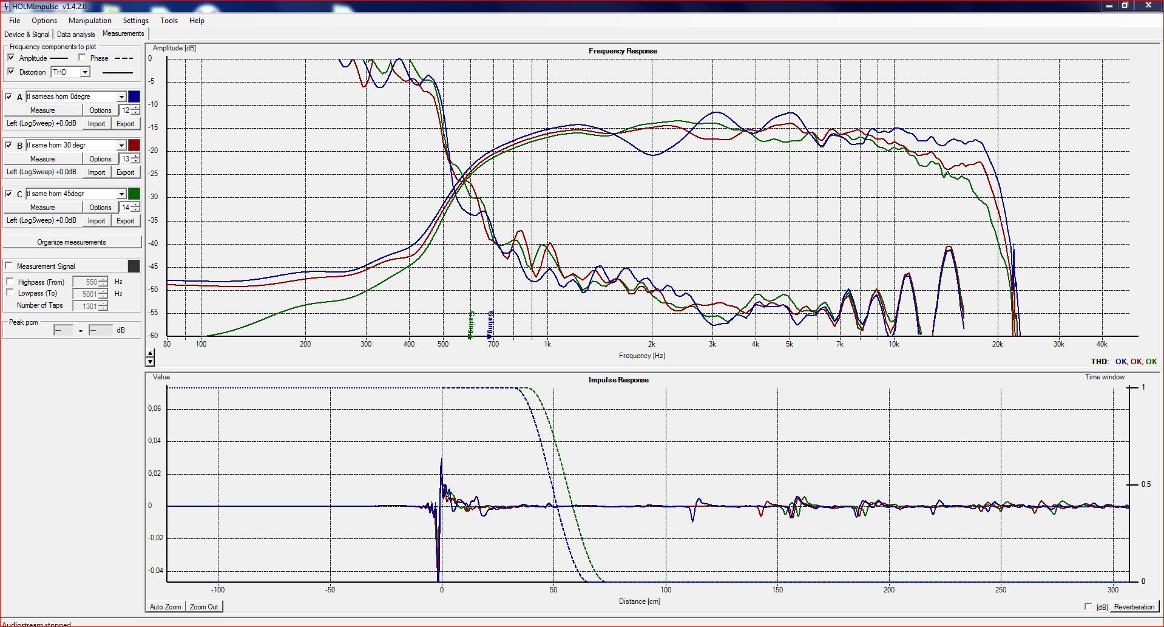The height and width of the screenshot is (627, 1164).
Task: Open the THD distortion type dropdown
Action: pos(85,72)
